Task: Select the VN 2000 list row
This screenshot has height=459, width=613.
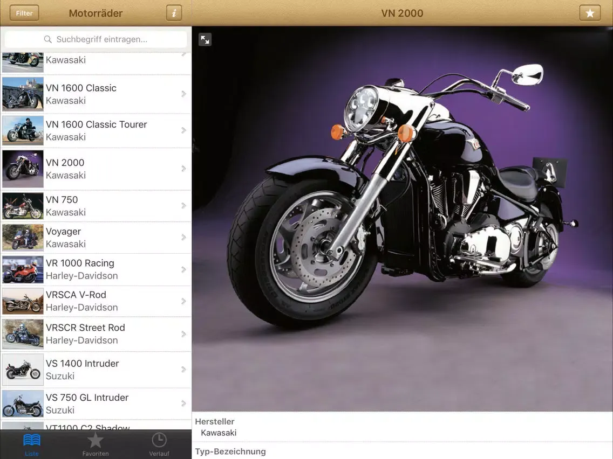Action: click(x=96, y=169)
